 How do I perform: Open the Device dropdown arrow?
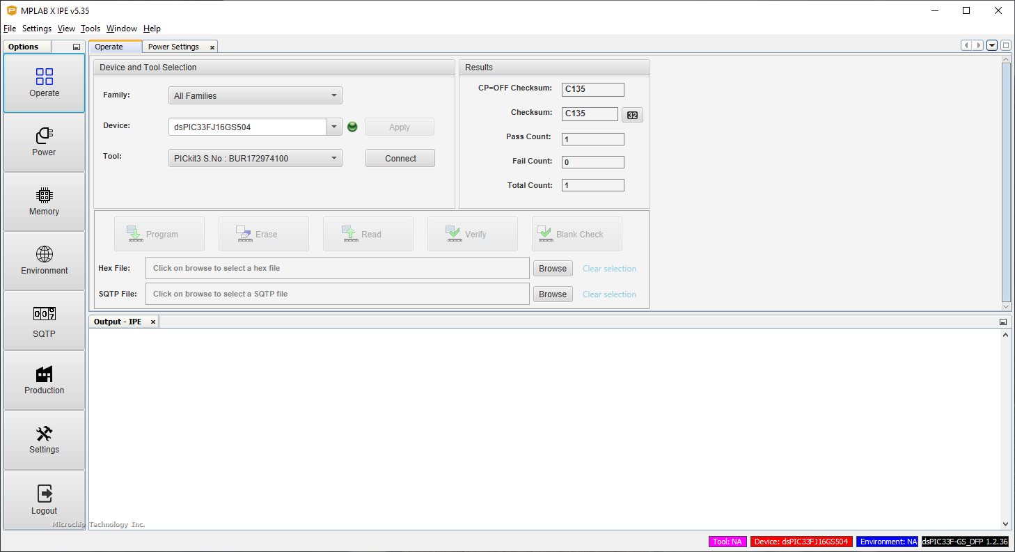[334, 127]
